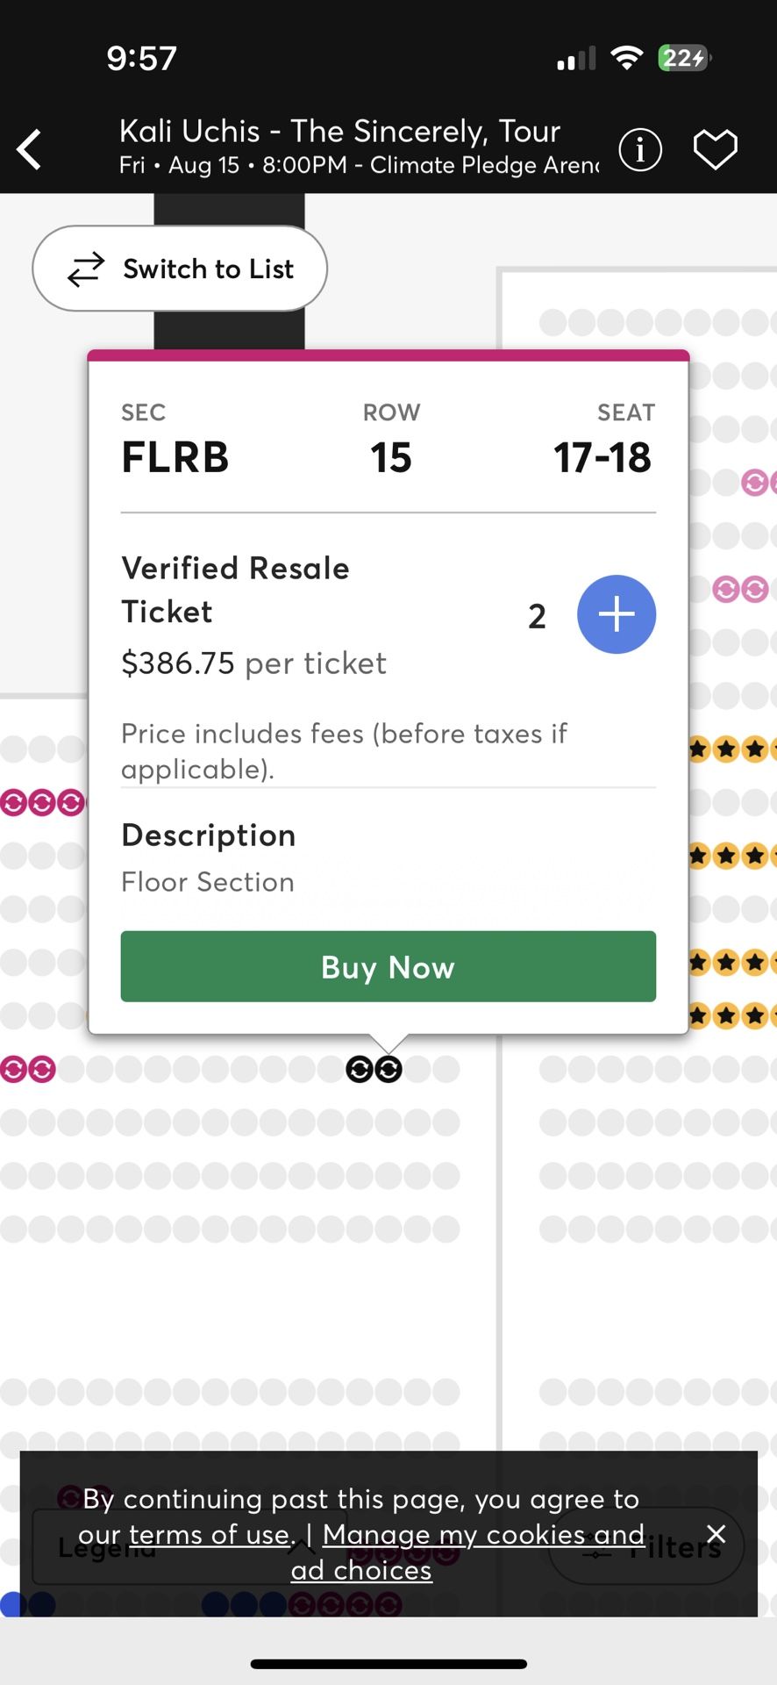Select blue available seat at bottom left
The image size is (777, 1685).
pyautogui.click(x=12, y=1604)
